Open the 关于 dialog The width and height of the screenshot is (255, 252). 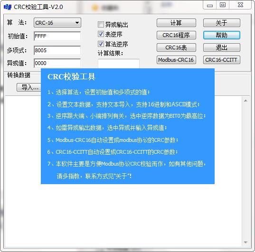point(222,23)
